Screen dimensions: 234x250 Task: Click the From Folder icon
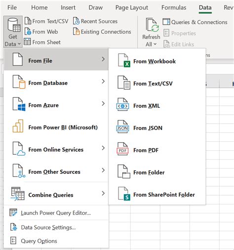pyautogui.click(x=124, y=171)
